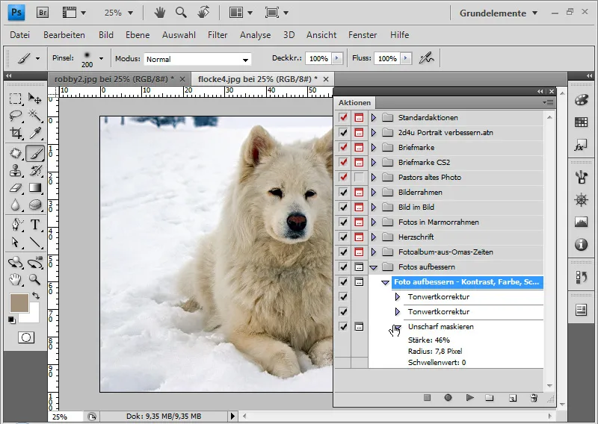
Task: Open the Deckkr. opacity slider arrow
Action: 337,58
